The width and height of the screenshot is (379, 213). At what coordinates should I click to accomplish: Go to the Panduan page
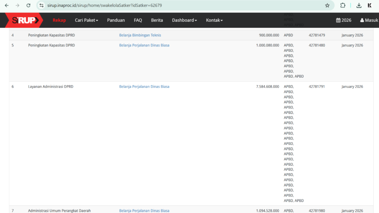[116, 20]
